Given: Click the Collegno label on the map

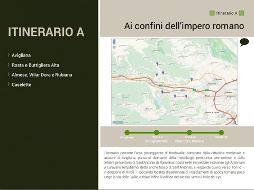Looking at the screenshot, I should pos(229,92).
